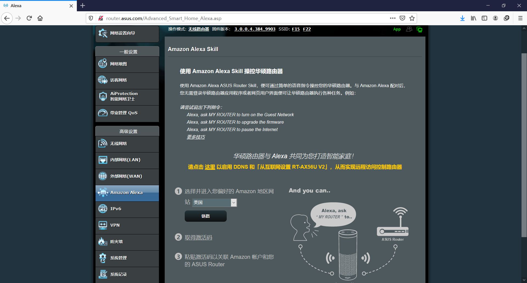This screenshot has width=527, height=283.
Task: Open the 更多技巧 more tips link
Action: click(x=196, y=137)
